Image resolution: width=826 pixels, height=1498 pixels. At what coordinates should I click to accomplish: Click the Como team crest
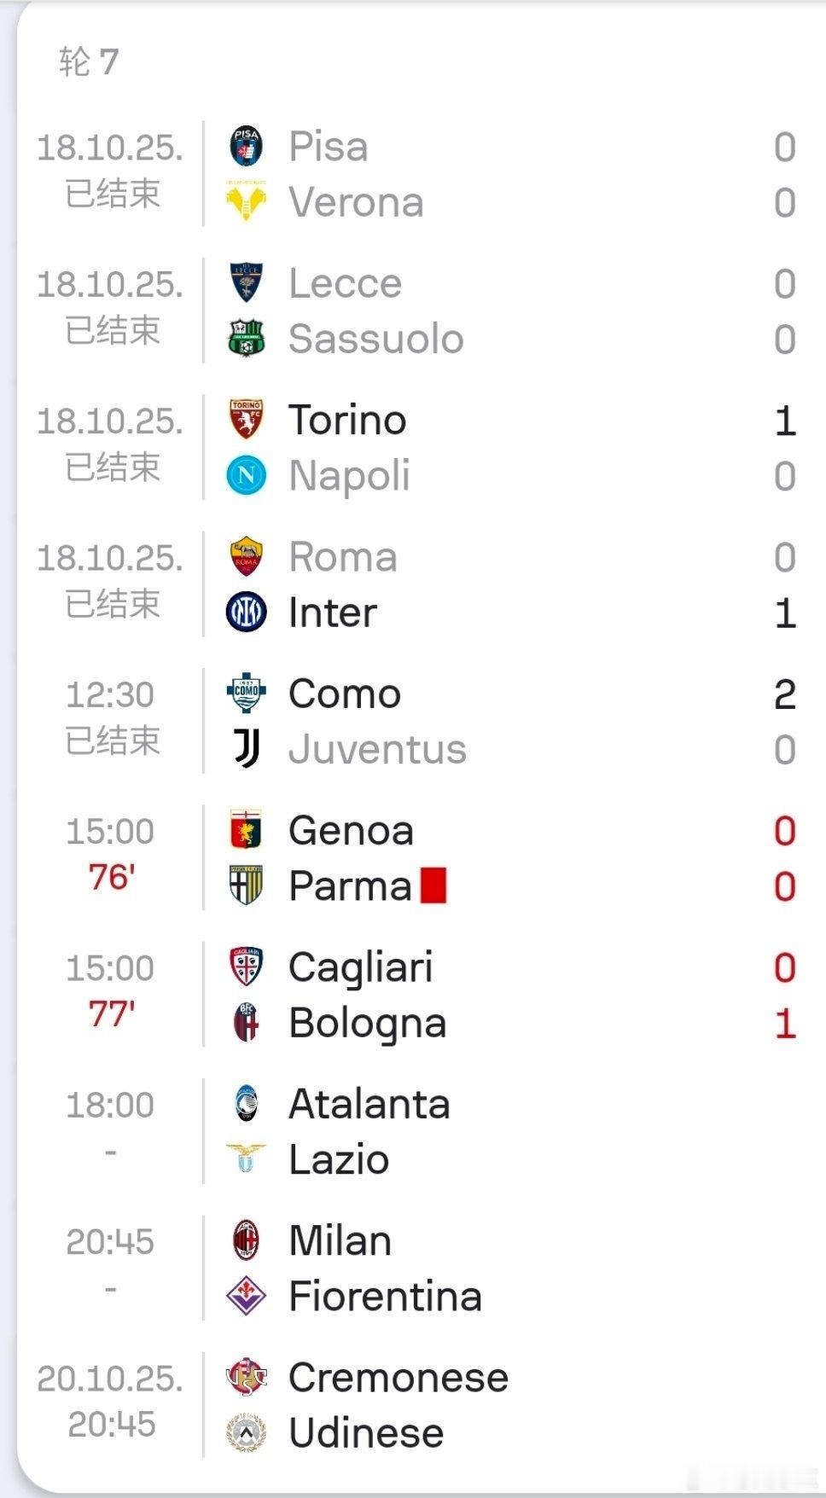coord(247,694)
